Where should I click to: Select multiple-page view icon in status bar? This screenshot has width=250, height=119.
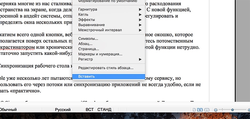click(x=200, y=110)
